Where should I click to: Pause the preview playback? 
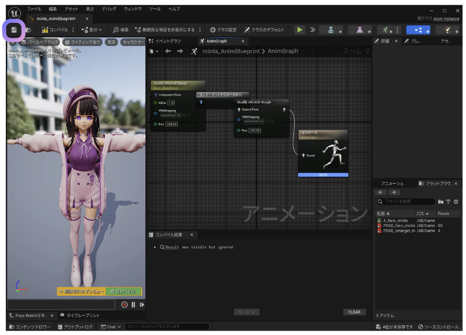tap(133, 305)
